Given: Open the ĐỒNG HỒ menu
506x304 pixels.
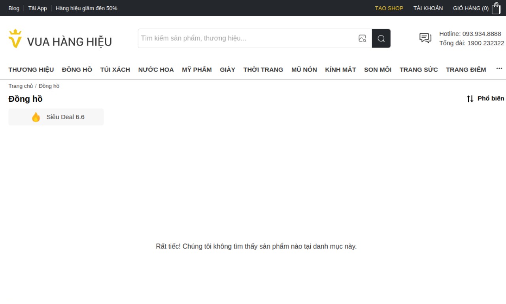Looking at the screenshot, I should (77, 70).
